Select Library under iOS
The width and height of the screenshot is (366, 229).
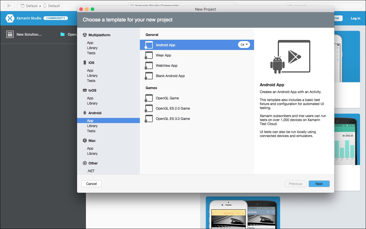tap(92, 76)
